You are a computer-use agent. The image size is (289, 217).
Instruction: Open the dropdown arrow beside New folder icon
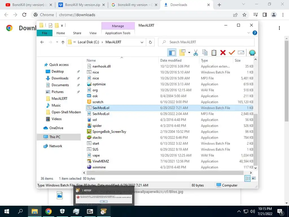coord(189,53)
